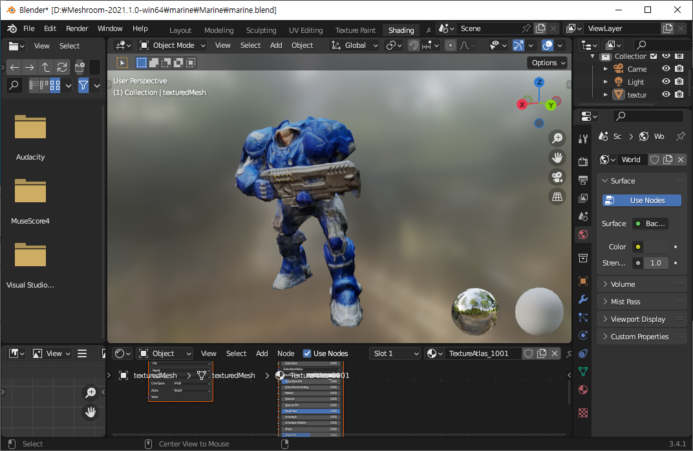This screenshot has width=693, height=451.
Task: Open the View Layer properties tab icon
Action: click(x=583, y=198)
